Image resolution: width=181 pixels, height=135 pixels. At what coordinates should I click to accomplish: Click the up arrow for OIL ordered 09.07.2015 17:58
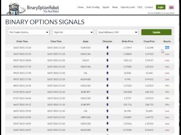[x=107, y=73]
